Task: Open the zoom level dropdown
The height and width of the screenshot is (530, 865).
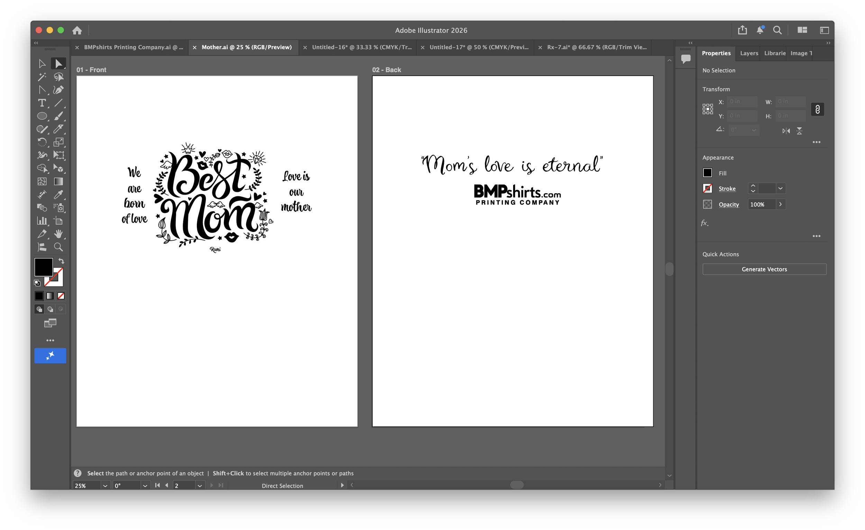Action: pos(105,485)
